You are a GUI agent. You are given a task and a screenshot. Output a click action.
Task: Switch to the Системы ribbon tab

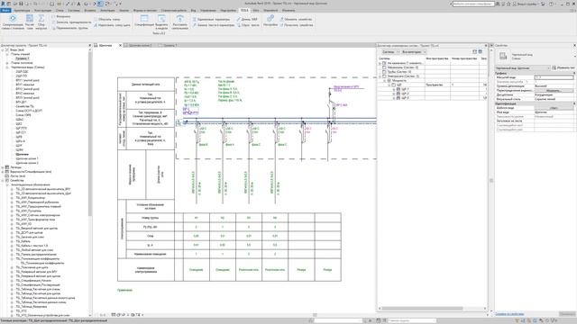pyautogui.click(x=74, y=10)
